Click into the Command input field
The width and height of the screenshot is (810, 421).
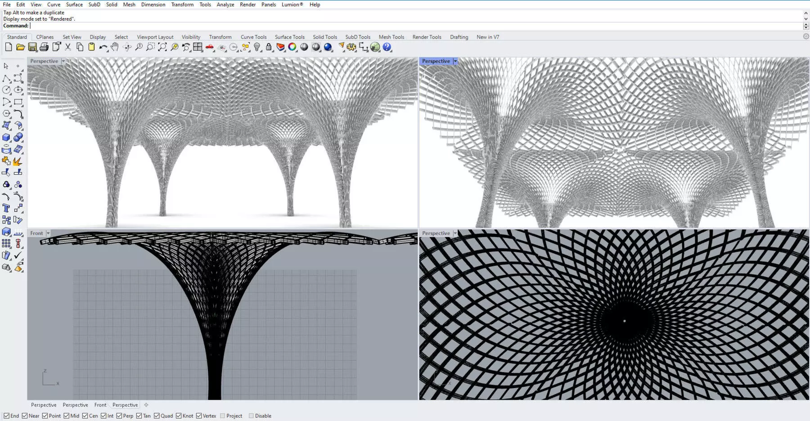[416, 26]
